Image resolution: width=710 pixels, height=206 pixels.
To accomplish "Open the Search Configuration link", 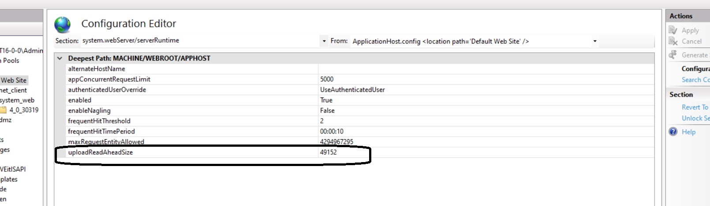I will pos(695,80).
